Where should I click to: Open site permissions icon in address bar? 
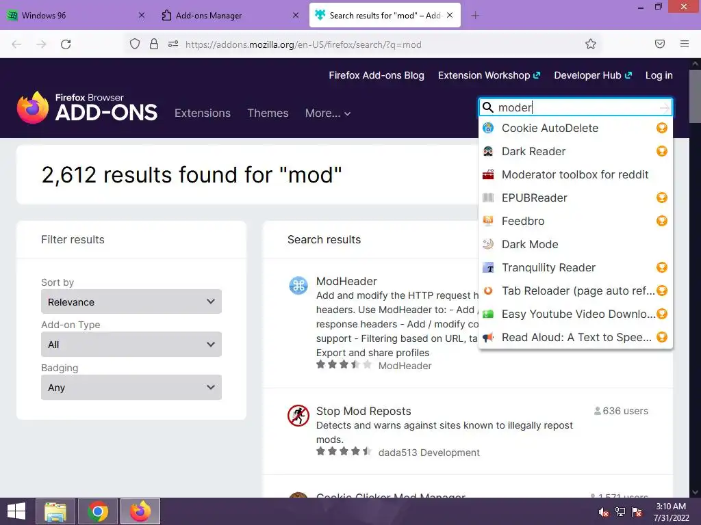pos(173,44)
